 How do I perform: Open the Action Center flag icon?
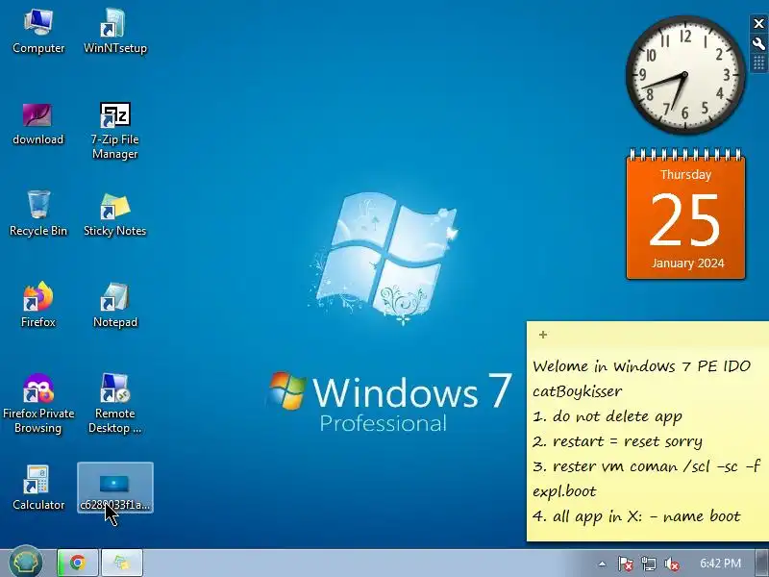[x=625, y=564]
